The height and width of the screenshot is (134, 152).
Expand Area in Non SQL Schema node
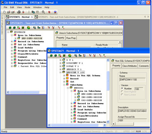64,76
